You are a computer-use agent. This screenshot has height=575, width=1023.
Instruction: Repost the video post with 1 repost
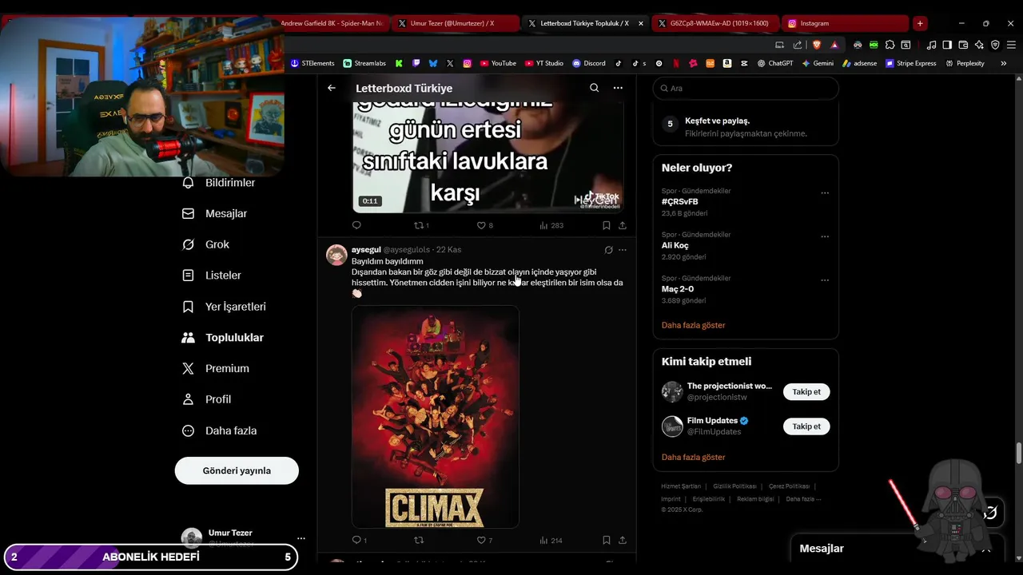421,225
